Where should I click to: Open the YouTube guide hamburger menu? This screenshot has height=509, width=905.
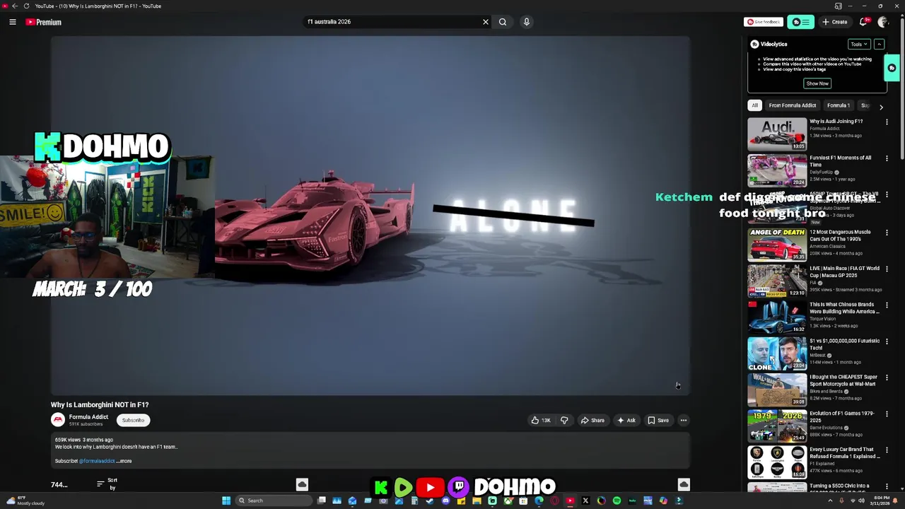[x=13, y=22]
